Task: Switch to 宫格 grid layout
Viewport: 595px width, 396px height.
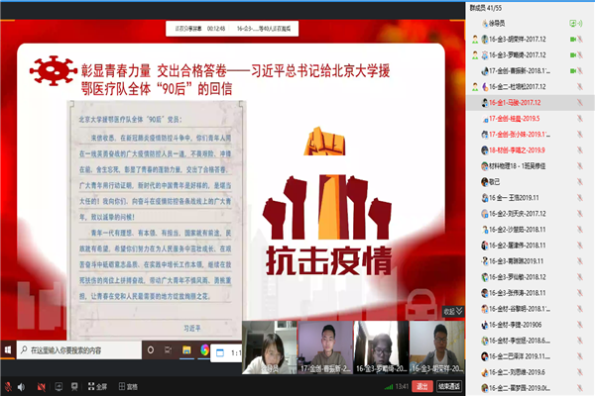Action: click(128, 386)
